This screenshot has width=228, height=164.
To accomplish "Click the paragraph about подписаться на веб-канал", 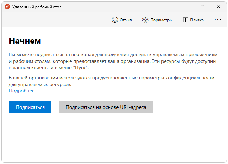I will click(x=113, y=61).
